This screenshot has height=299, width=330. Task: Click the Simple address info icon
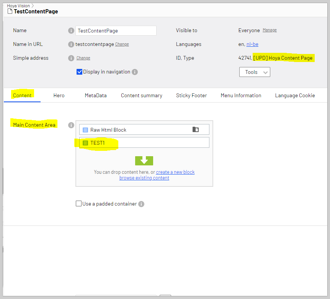(71, 58)
